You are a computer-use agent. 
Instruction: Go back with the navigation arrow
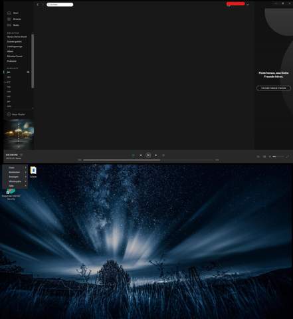pos(38,5)
